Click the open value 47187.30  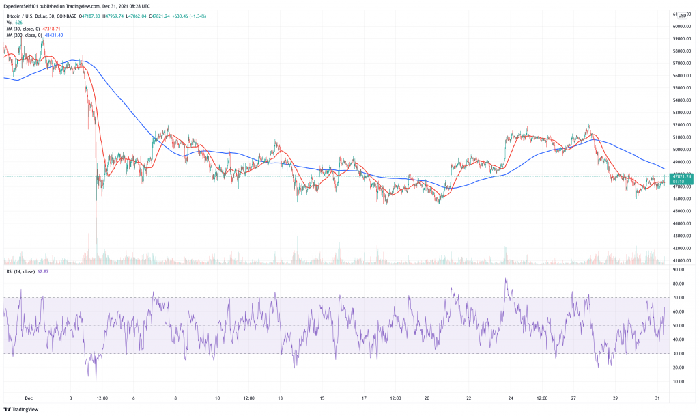tap(91, 16)
